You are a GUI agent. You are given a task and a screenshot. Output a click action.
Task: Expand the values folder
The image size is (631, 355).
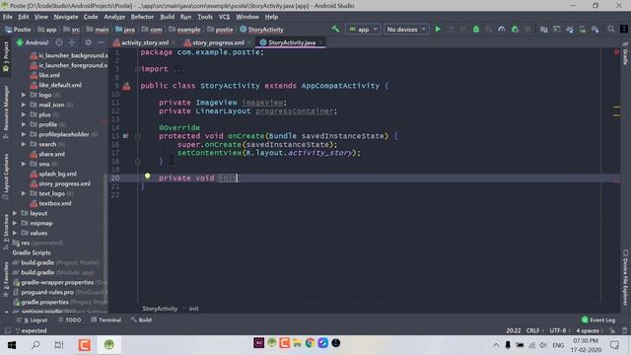(15, 233)
